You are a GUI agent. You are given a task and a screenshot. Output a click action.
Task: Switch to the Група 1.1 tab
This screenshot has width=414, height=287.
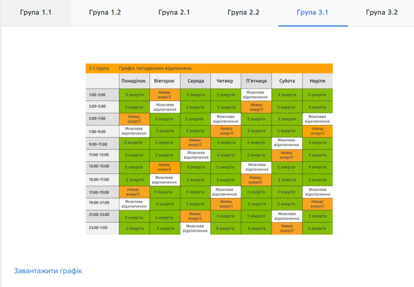click(36, 12)
